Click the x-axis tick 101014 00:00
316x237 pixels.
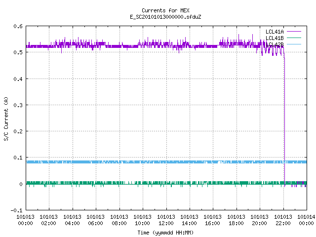[306, 220]
